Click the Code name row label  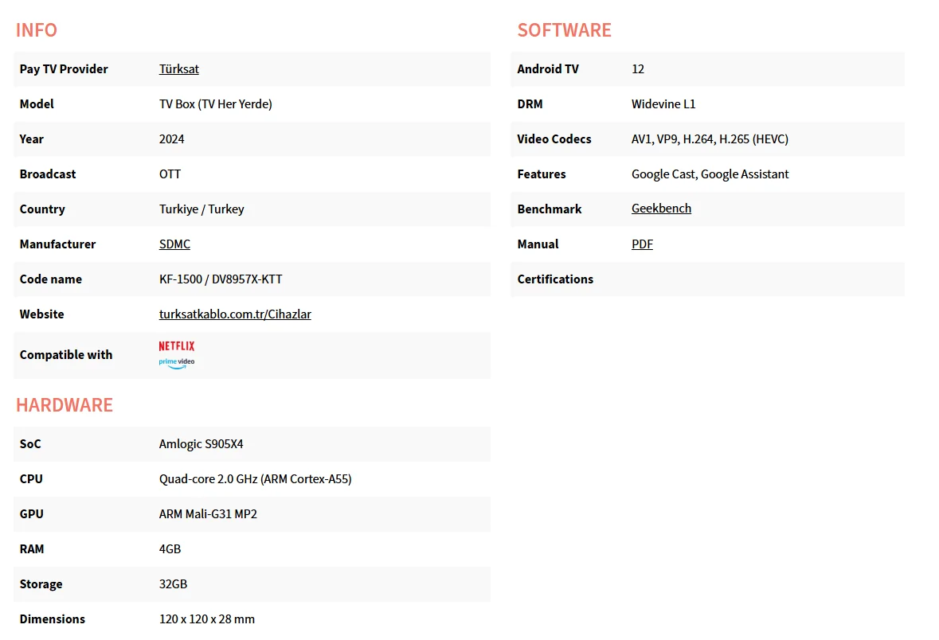click(50, 279)
